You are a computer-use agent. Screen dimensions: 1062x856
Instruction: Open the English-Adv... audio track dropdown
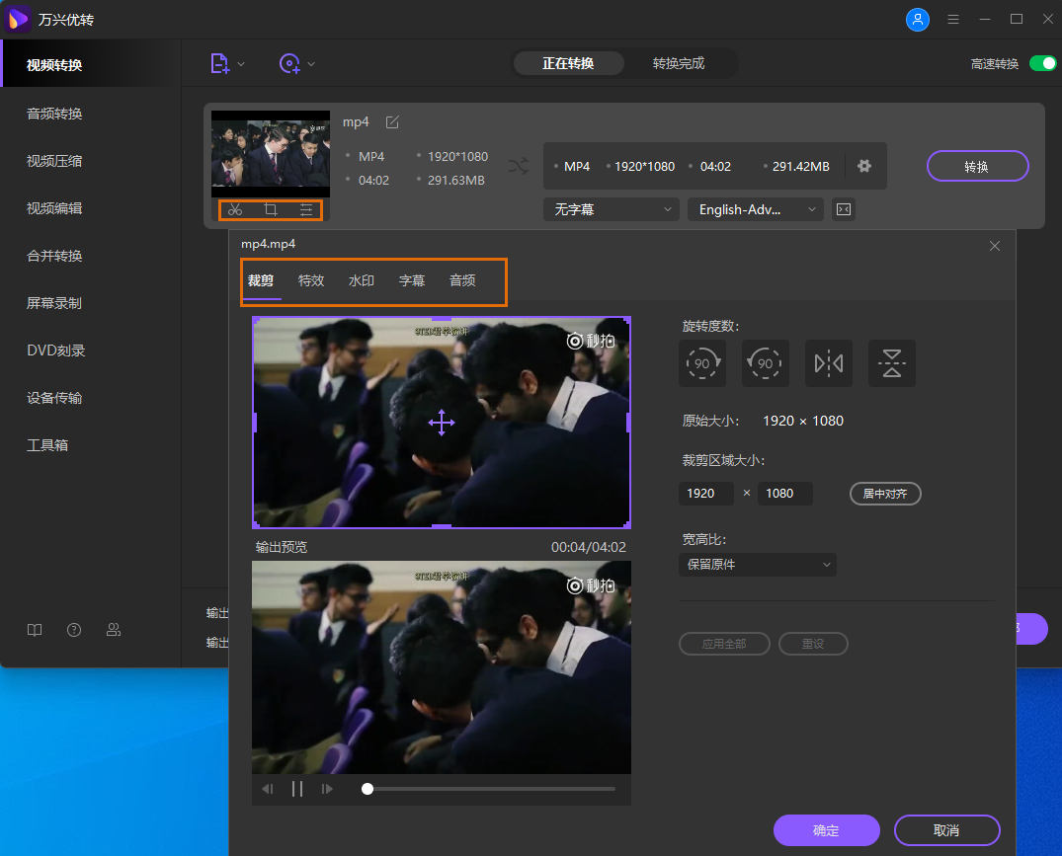point(756,209)
